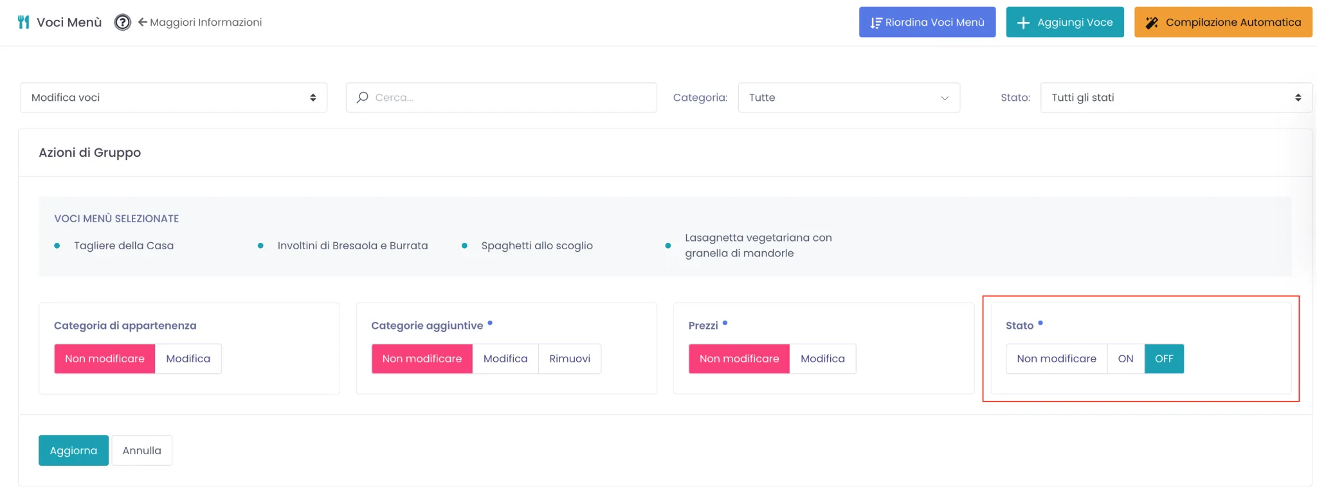The width and height of the screenshot is (1317, 496).
Task: Select Non modificare under Categoria di appartenenza
Action: click(x=105, y=359)
